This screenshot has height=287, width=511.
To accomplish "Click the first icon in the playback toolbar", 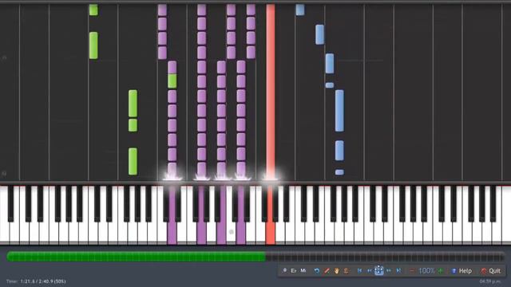I will click(x=285, y=270).
